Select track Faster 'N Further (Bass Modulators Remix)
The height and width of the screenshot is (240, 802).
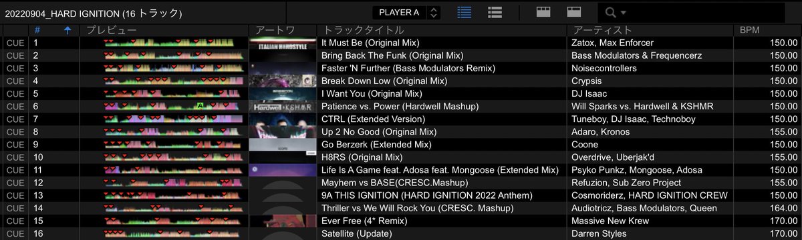[x=408, y=68]
